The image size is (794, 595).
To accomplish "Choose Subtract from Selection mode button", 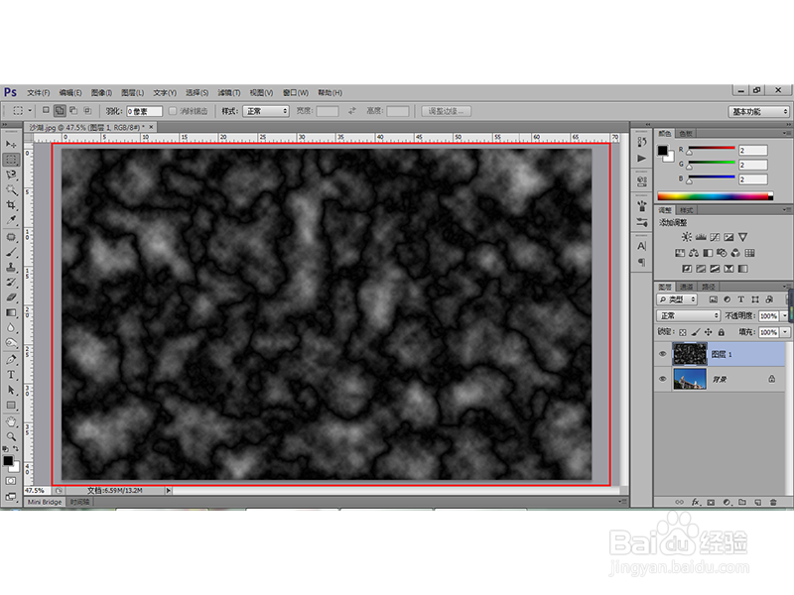I will (73, 110).
